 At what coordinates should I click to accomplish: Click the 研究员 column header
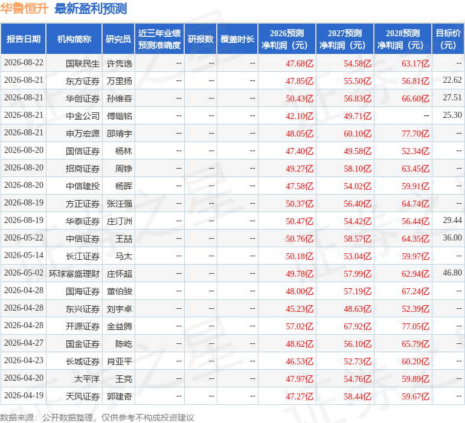point(118,39)
